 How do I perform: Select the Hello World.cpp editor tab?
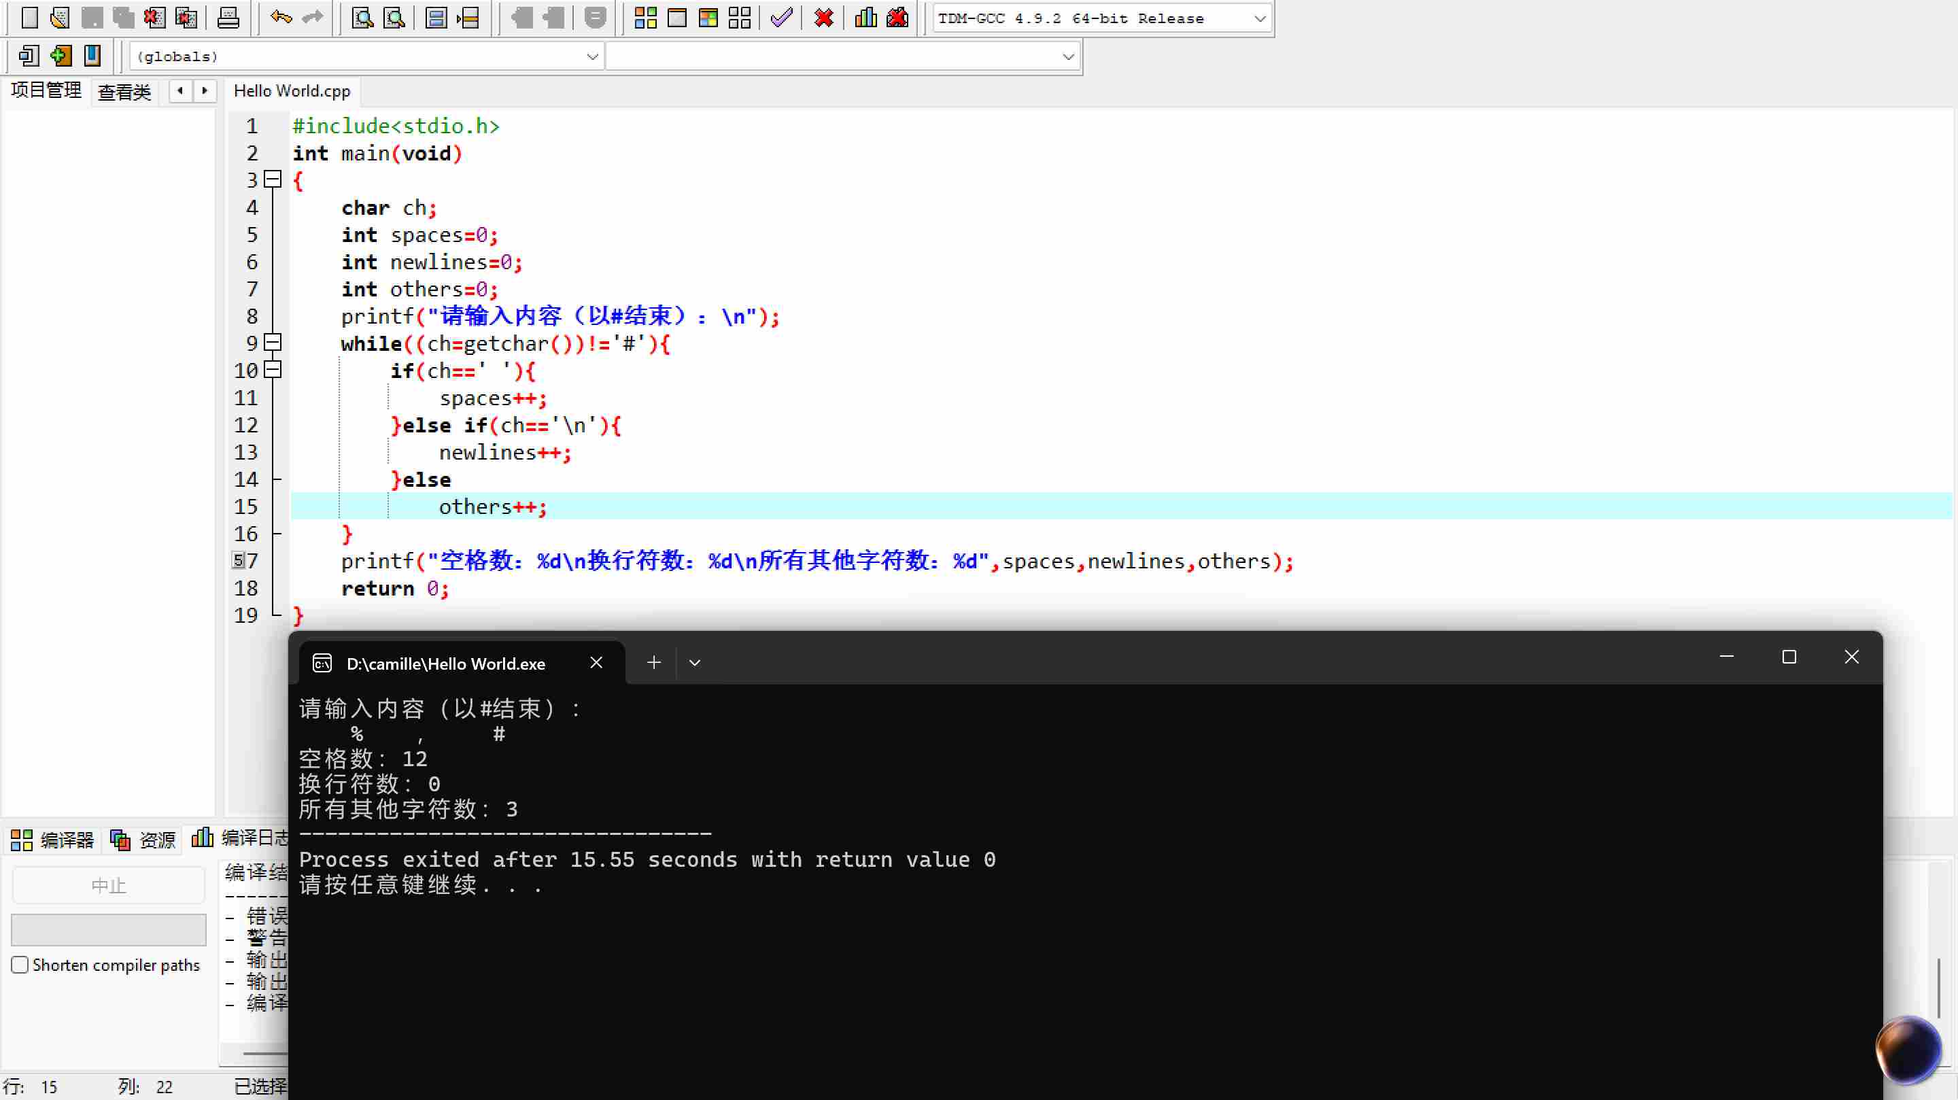tap(292, 91)
